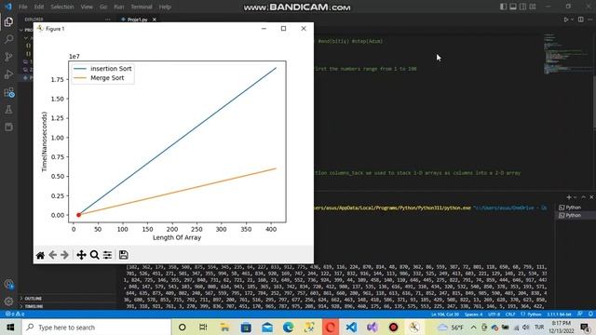Open Microsoft Edge from taskbar

click(x=288, y=327)
